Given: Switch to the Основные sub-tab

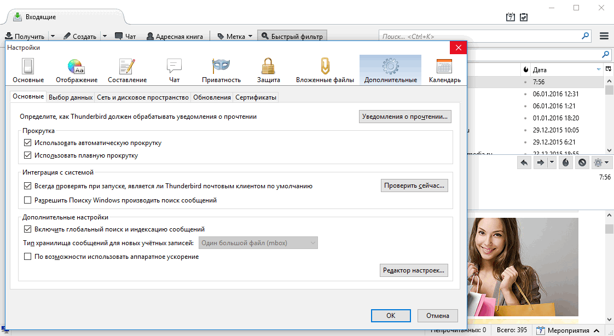Looking at the screenshot, I should (x=28, y=96).
